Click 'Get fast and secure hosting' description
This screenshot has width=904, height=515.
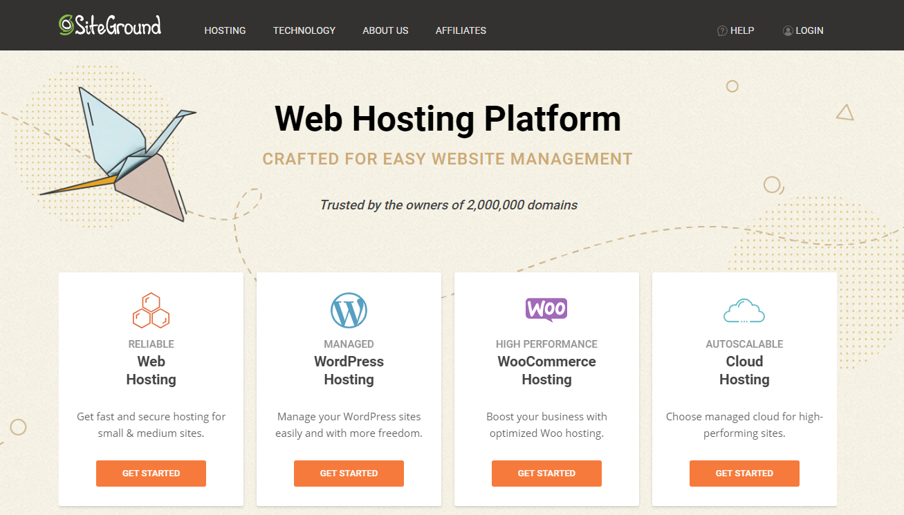coord(151,425)
